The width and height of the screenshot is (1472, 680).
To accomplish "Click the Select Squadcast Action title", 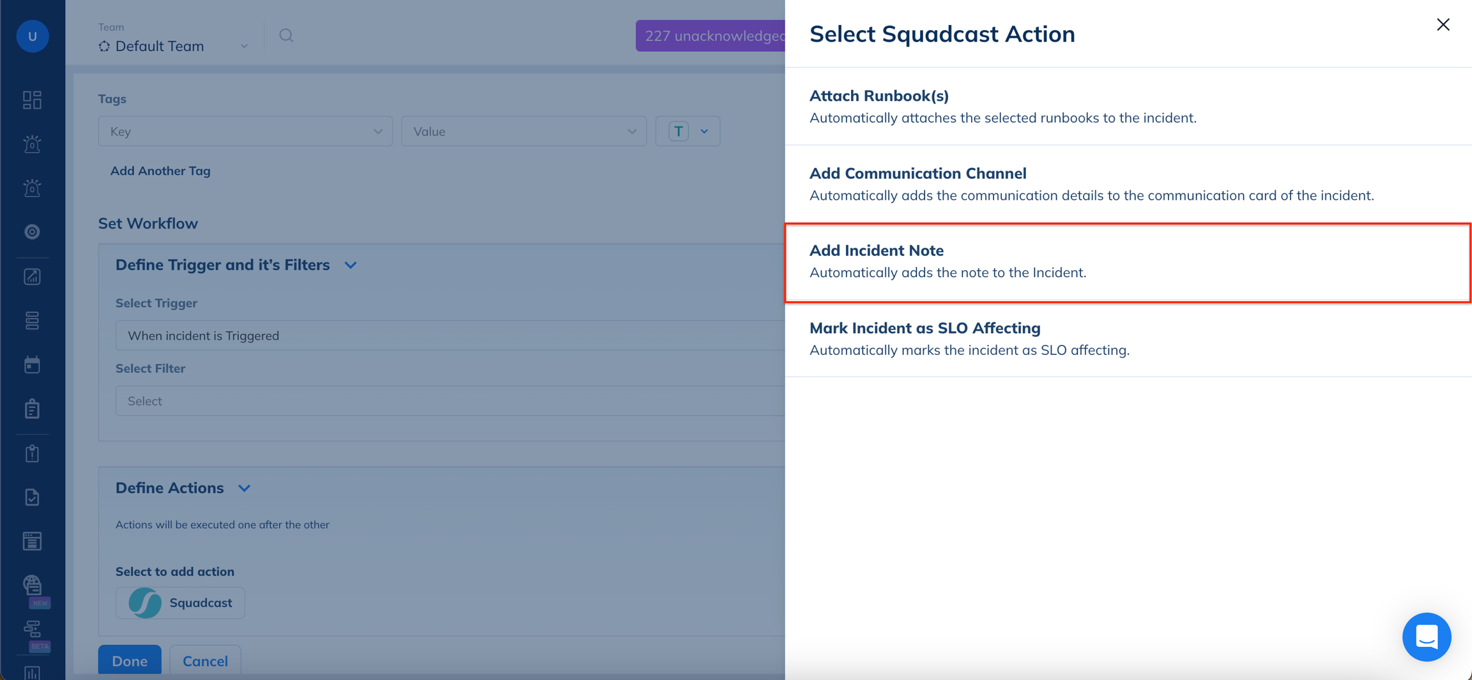I will (942, 34).
